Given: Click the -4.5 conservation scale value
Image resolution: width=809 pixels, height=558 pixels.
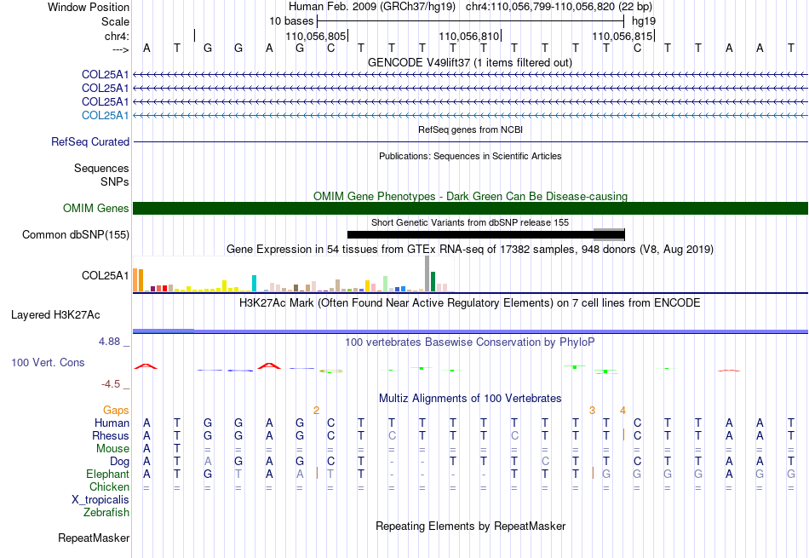Looking at the screenshot, I should (x=111, y=384).
